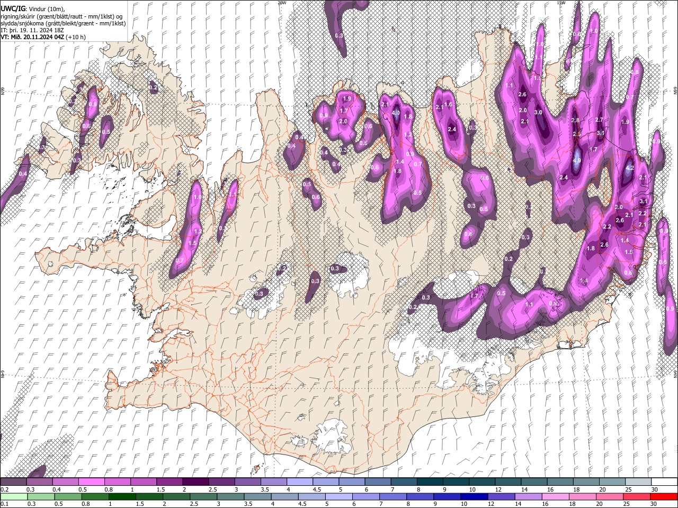Click the rain-scale swatch between 0.5 and 0.8

[x=68, y=496]
